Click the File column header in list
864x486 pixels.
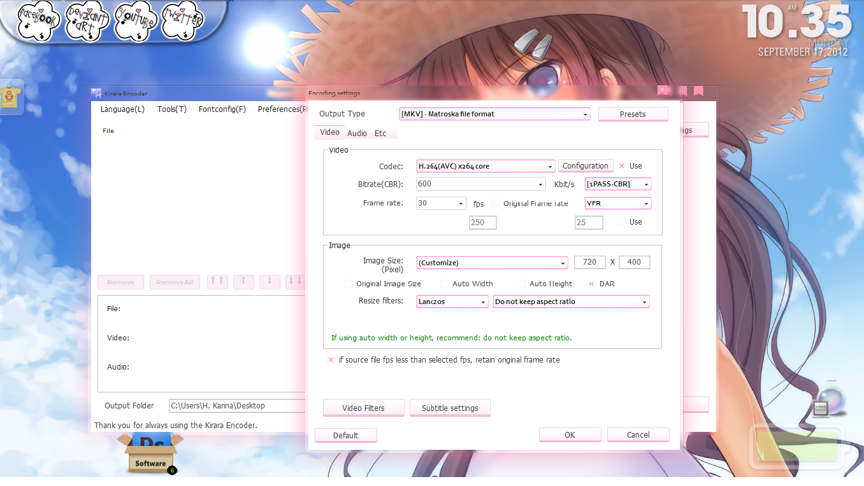coord(108,130)
